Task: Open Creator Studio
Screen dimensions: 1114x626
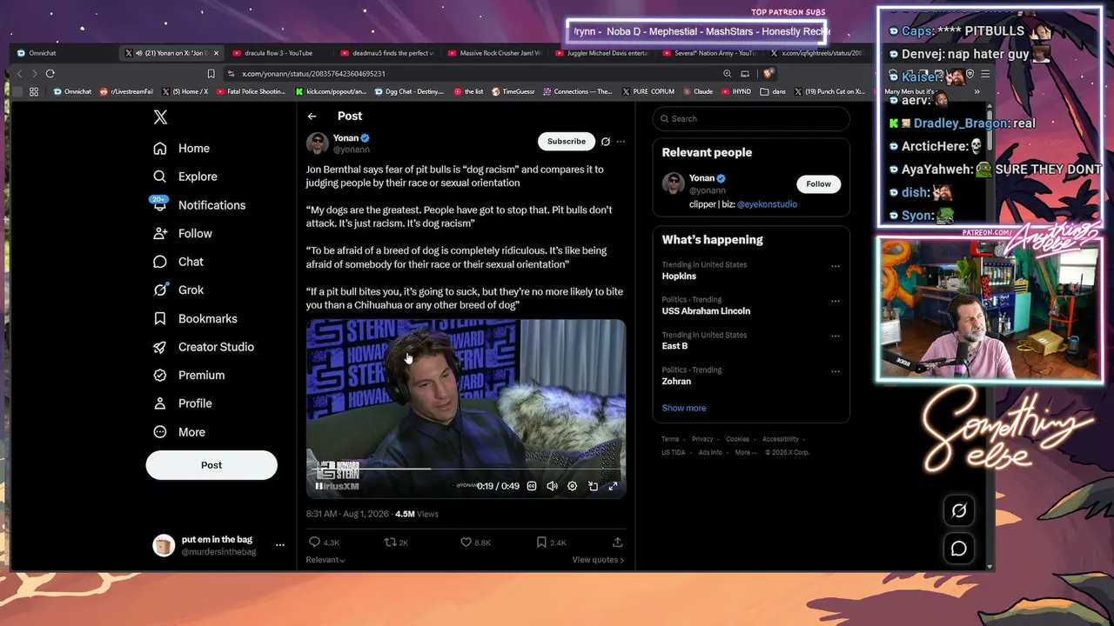Action: click(x=204, y=347)
